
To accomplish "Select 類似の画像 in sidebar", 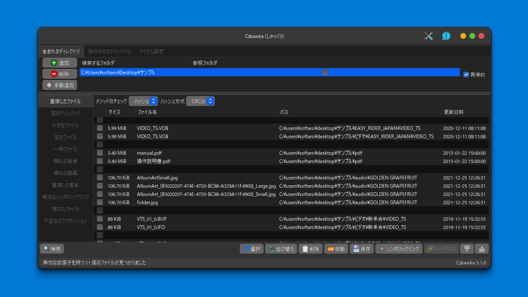I will point(66,161).
